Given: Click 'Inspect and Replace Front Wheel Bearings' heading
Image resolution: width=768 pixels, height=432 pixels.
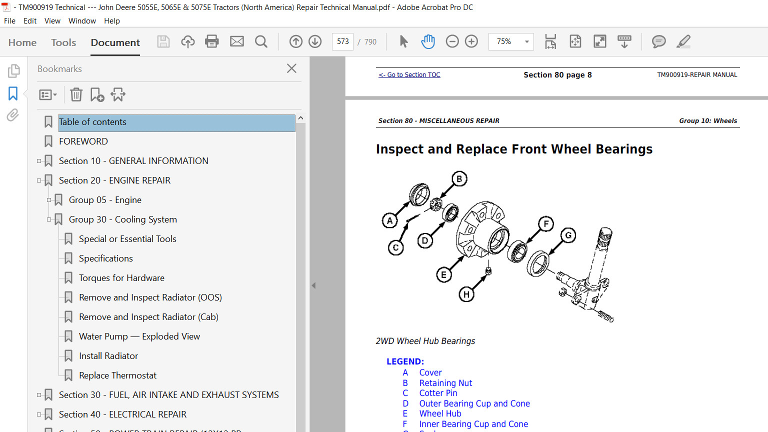Looking at the screenshot, I should tap(514, 149).
